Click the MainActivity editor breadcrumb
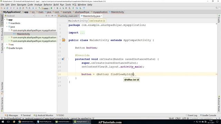Viewport: 221px width, 124px height. tap(78, 21)
